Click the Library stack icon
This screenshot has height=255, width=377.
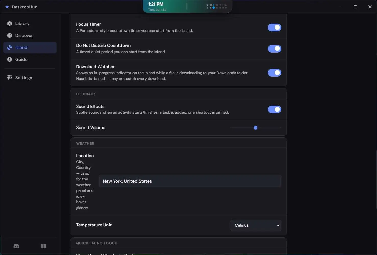(10, 23)
